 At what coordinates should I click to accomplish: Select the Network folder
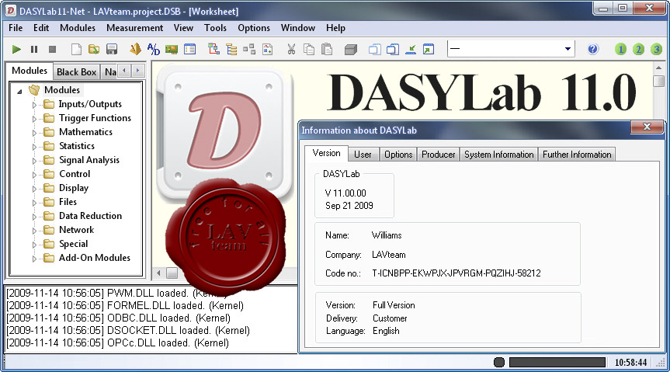coord(76,230)
